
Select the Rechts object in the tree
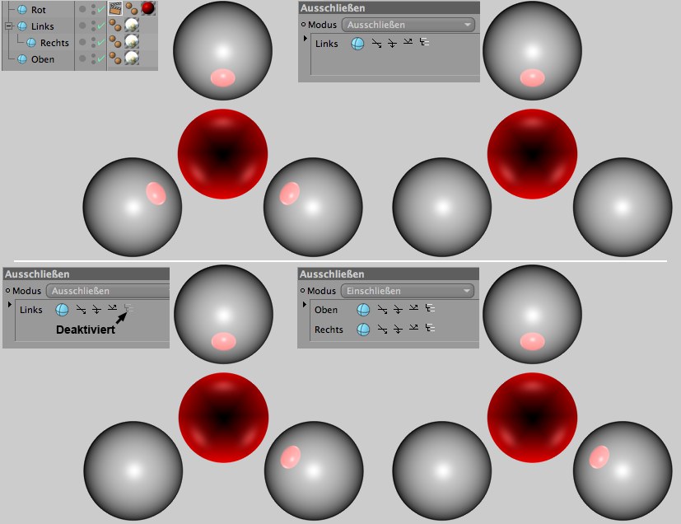pos(54,43)
